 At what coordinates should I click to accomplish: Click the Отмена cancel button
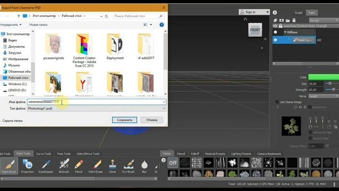pyautogui.click(x=152, y=120)
